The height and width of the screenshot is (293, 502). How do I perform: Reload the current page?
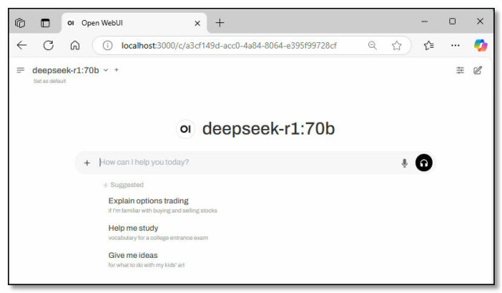click(x=49, y=45)
